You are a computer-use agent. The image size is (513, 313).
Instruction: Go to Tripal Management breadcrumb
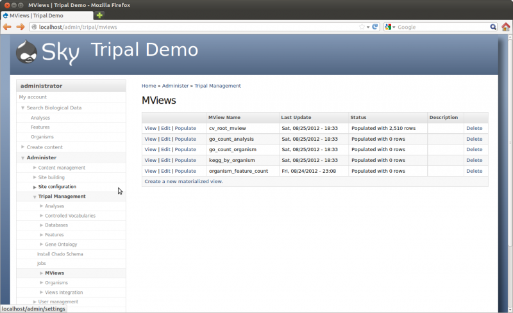217,86
